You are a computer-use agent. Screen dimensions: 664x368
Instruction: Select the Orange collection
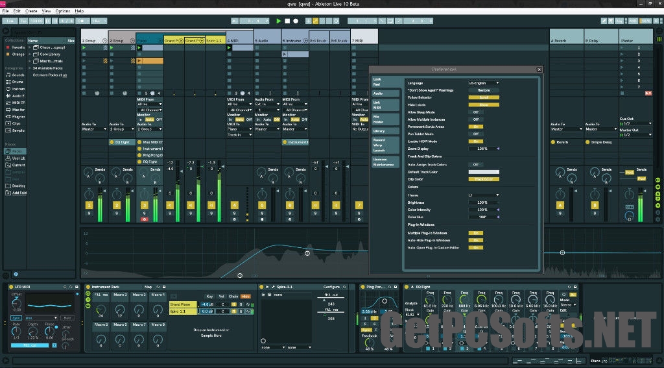click(x=16, y=55)
